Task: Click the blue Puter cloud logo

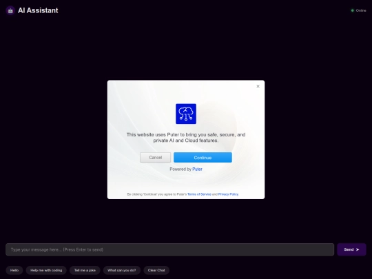Action: click(x=186, y=114)
